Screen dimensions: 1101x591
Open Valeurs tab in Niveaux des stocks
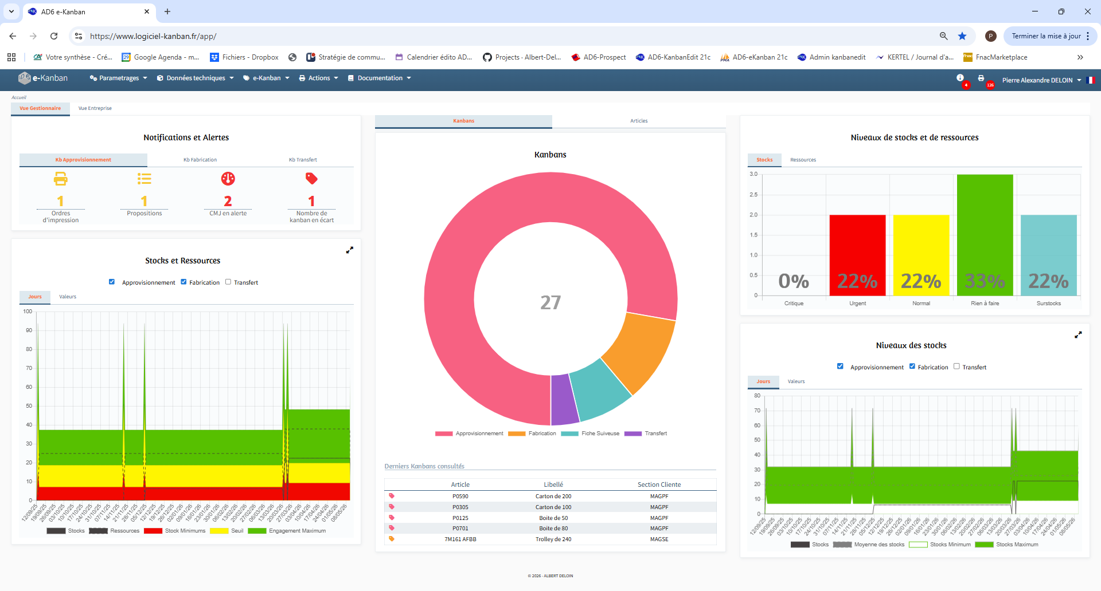(796, 381)
